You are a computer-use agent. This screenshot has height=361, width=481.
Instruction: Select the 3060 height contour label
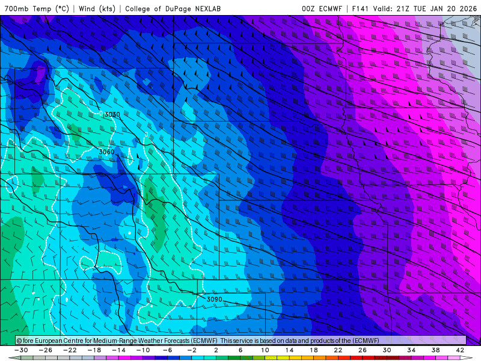point(106,152)
